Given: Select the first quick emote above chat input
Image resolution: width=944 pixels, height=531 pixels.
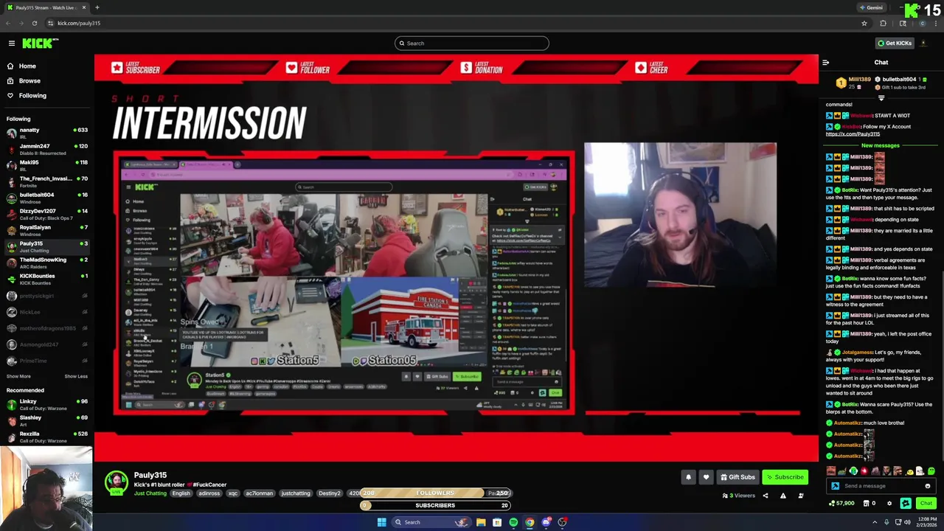Looking at the screenshot, I should coord(831,471).
